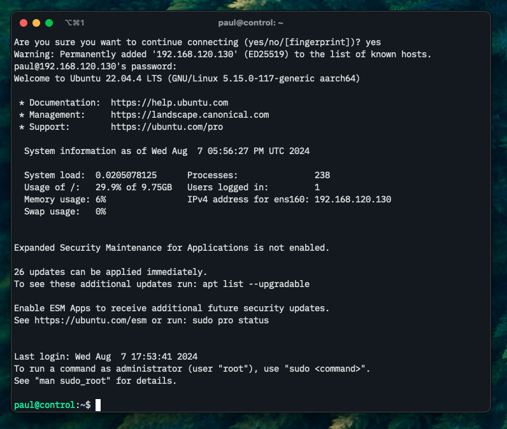Open the https://landscape.canonical.com management link
The image size is (507, 429).
[189, 115]
